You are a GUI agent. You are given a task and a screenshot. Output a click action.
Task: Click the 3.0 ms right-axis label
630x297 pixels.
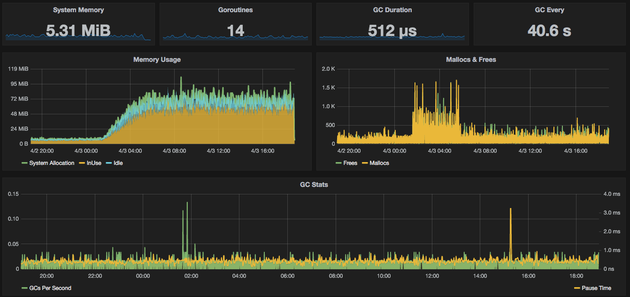click(x=611, y=213)
